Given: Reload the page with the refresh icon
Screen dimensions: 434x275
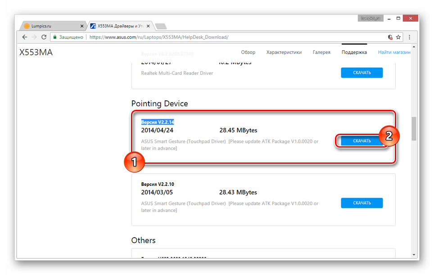Looking at the screenshot, I should pos(44,37).
